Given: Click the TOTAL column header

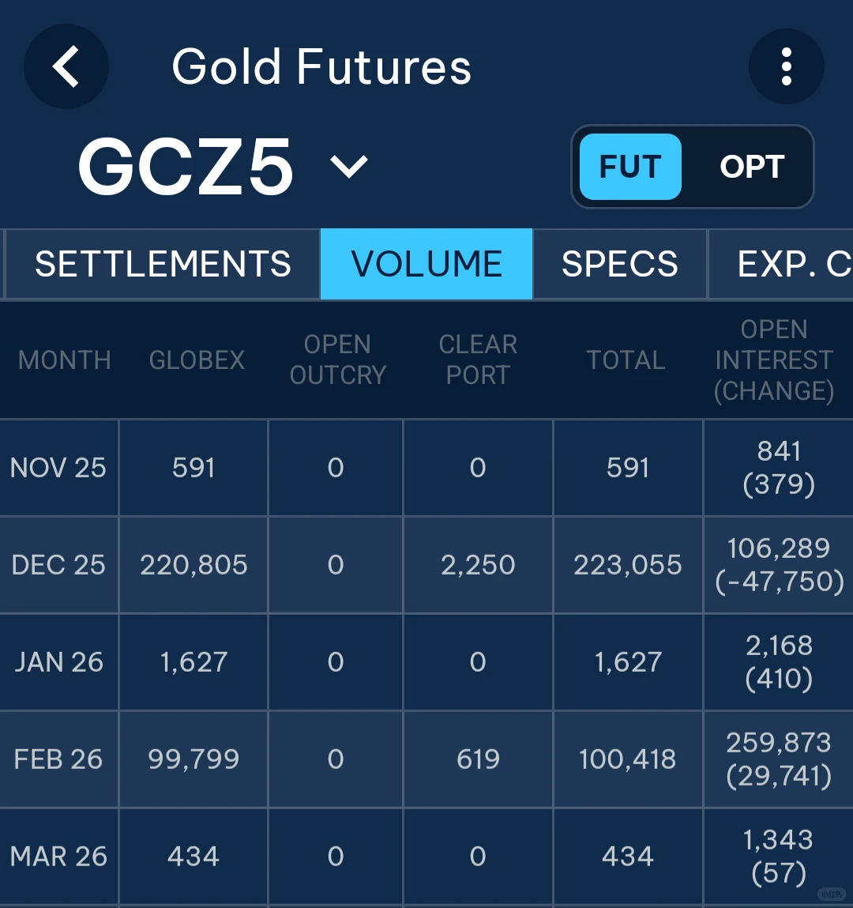Looking at the screenshot, I should 626,360.
